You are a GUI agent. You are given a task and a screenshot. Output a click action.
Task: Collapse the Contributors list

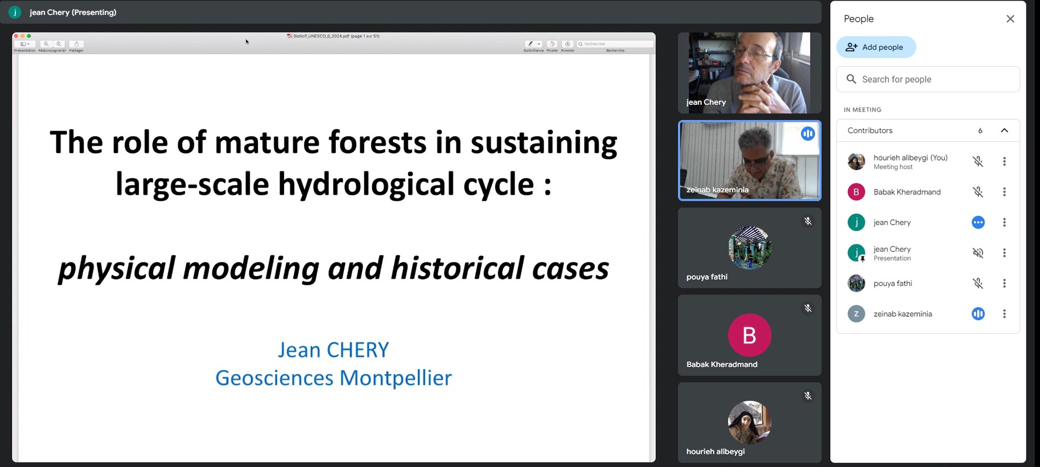tap(1004, 130)
